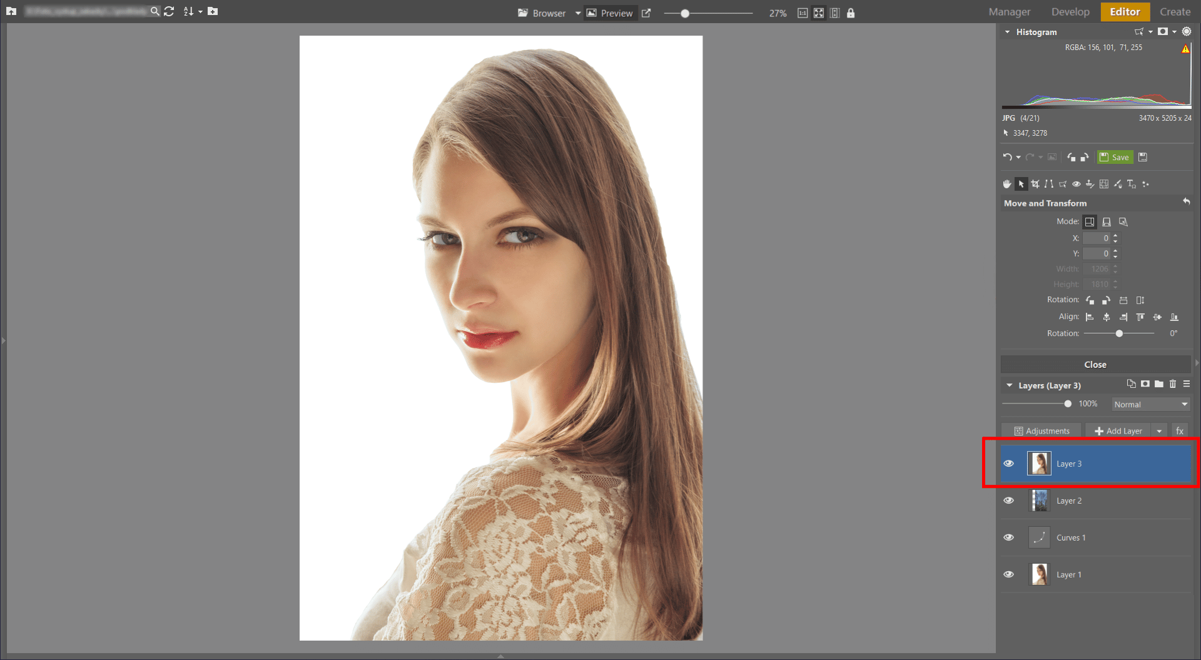Flip layer vertically in Rotation row

pyautogui.click(x=1140, y=300)
